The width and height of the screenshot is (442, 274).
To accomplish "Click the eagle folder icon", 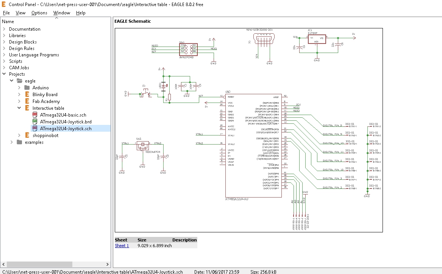I will coord(19,81).
